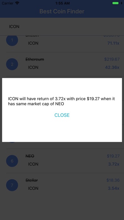Tap the 42.36x return value
Image resolution: width=124 pixels, height=220 pixels.
(112, 67)
